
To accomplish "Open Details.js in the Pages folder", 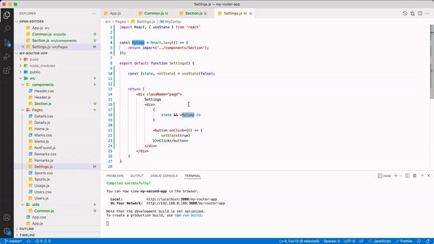I will click(x=42, y=123).
